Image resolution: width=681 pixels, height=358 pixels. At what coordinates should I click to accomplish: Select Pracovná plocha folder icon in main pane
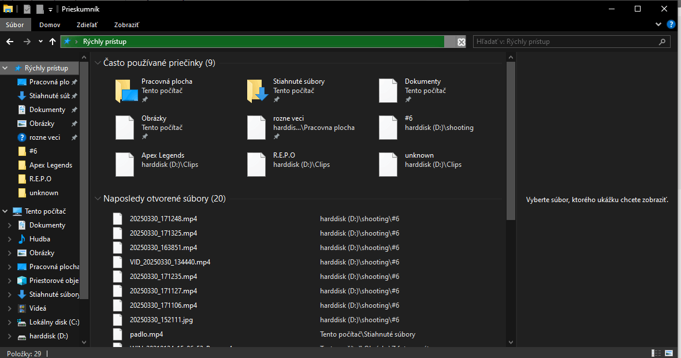[x=126, y=91]
